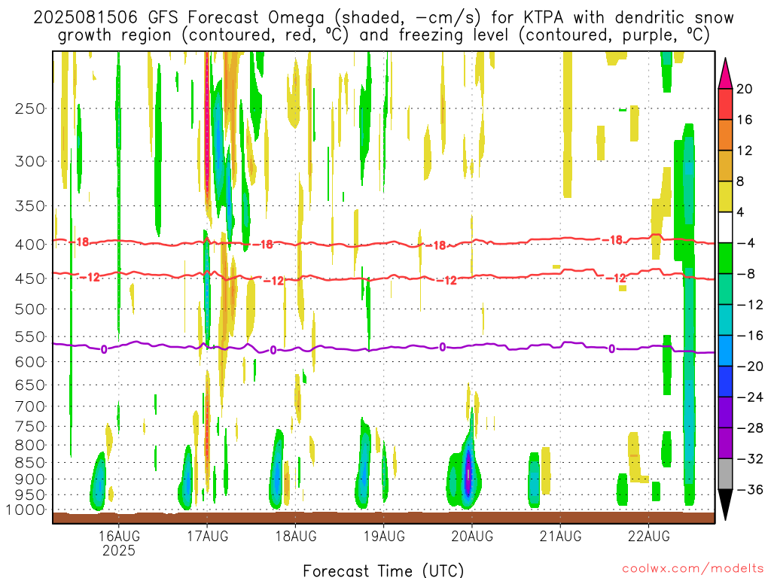Click the colorbar value label -24
Image resolution: width=771 pixels, height=578 pixels.
click(750, 397)
